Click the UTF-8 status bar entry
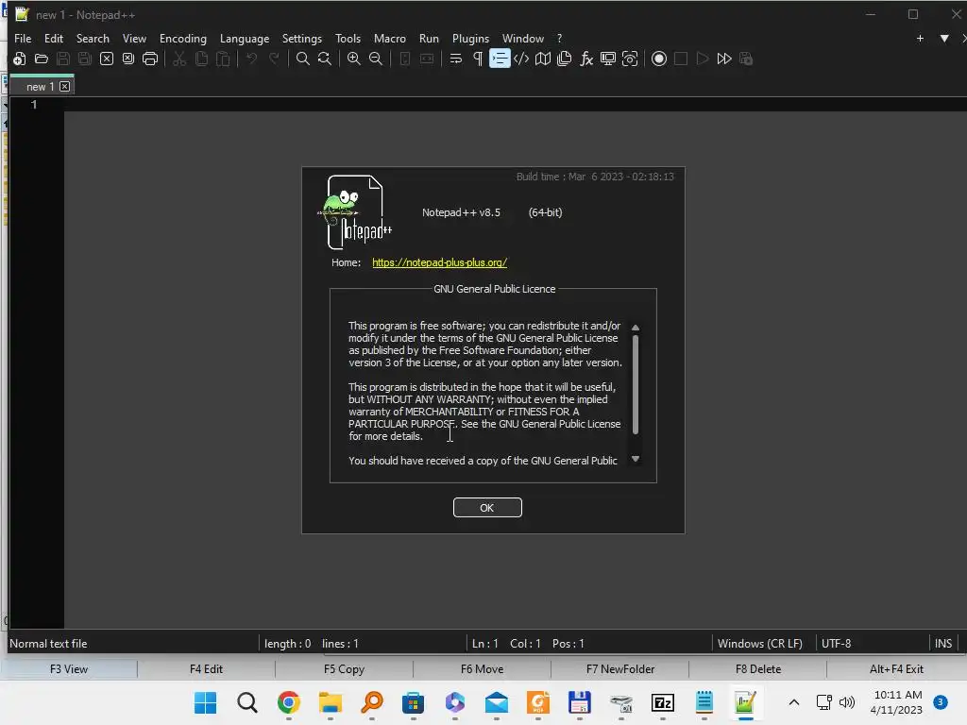967x725 pixels. coord(837,643)
